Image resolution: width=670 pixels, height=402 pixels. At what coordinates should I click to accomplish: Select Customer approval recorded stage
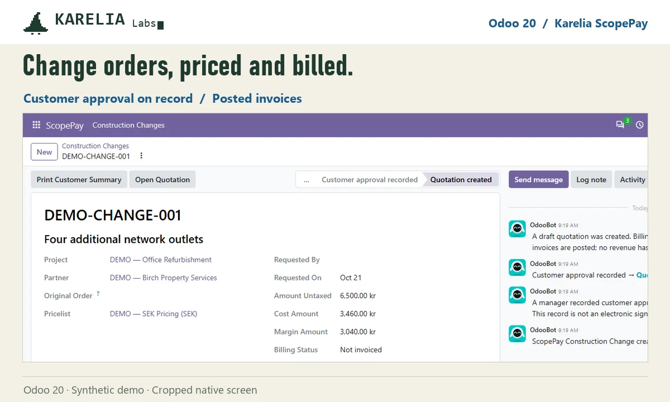tap(370, 180)
